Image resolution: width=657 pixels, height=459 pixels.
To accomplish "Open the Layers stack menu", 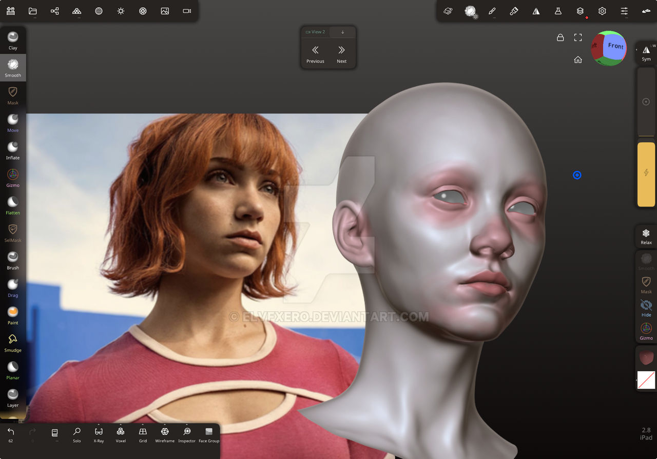I will 580,11.
